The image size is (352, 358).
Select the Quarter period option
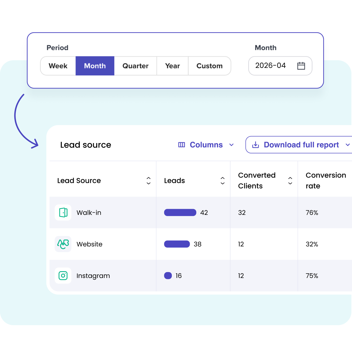135,66
